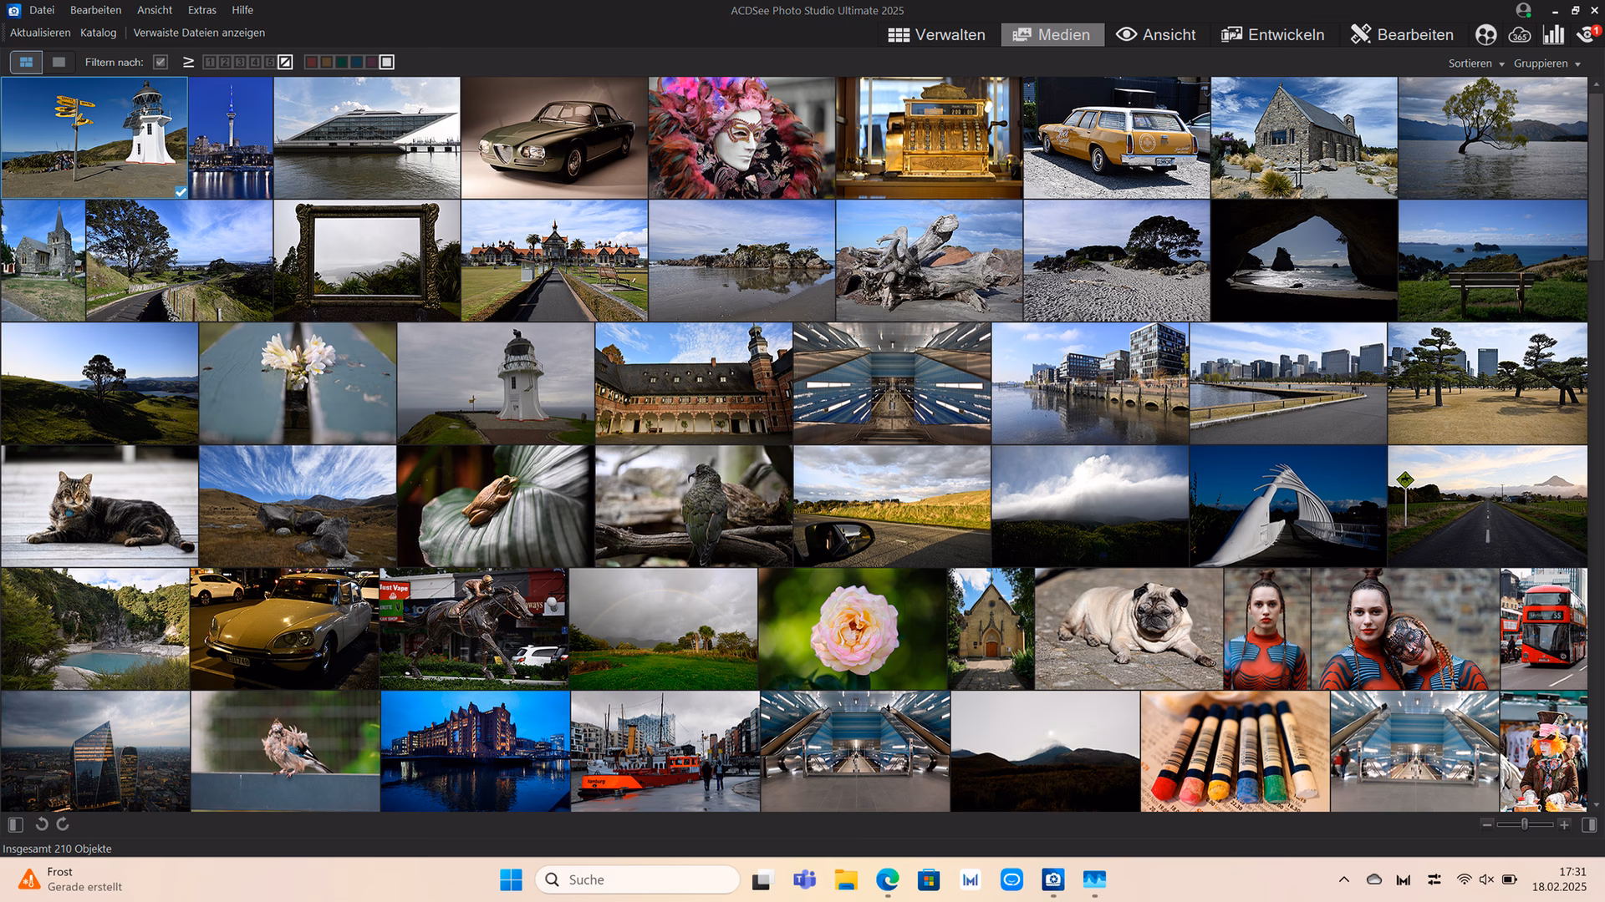1605x902 pixels.
Task: Expand the Gruppieren dropdown
Action: (1546, 63)
